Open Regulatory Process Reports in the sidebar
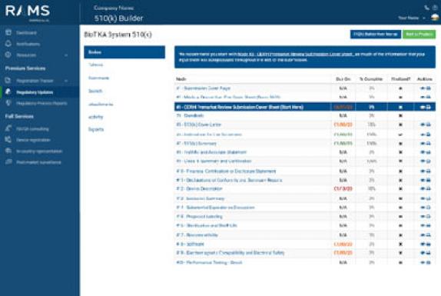Screen dimensions: 441x296 pos(41,103)
